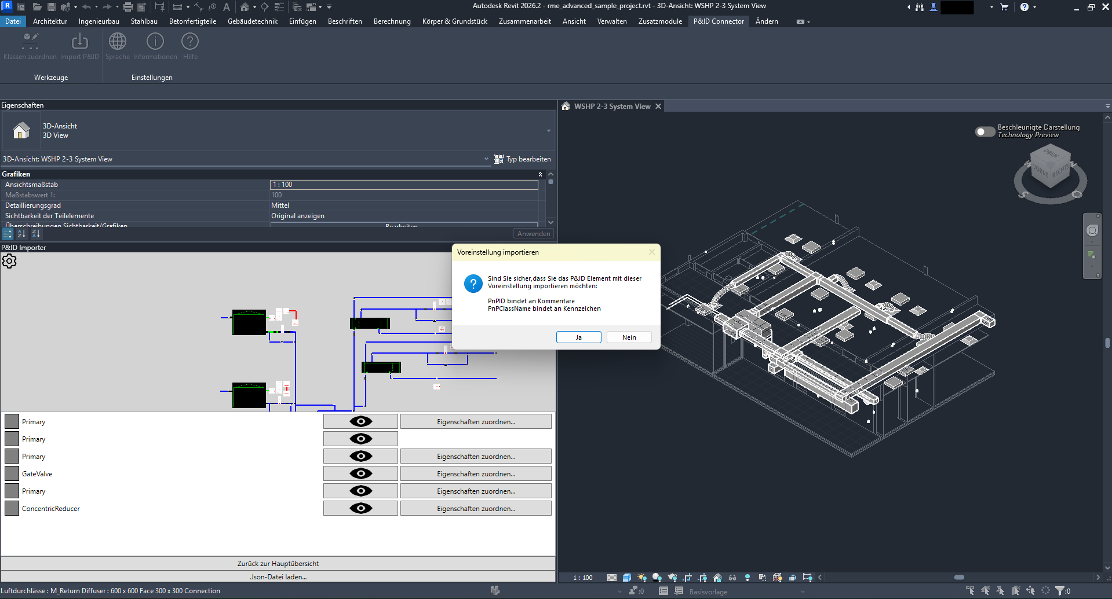This screenshot has height=599, width=1112.
Task: Toggle Beschleunigte Darstellung switch
Action: click(985, 131)
